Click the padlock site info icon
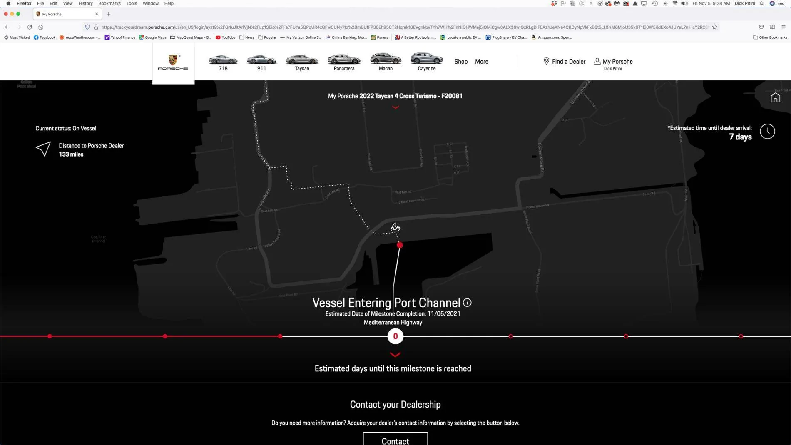Image resolution: width=791 pixels, height=445 pixels. pyautogui.click(x=96, y=27)
